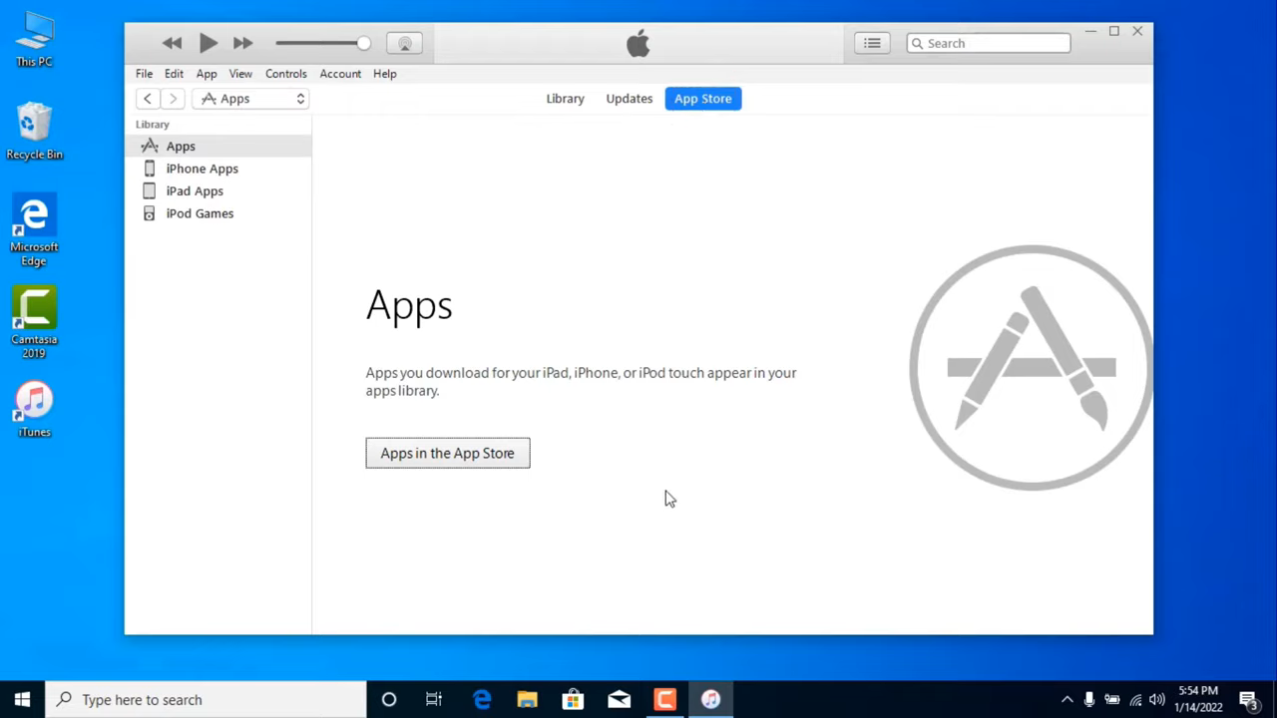
Task: Click the Apple logo in the status area
Action: [x=638, y=43]
